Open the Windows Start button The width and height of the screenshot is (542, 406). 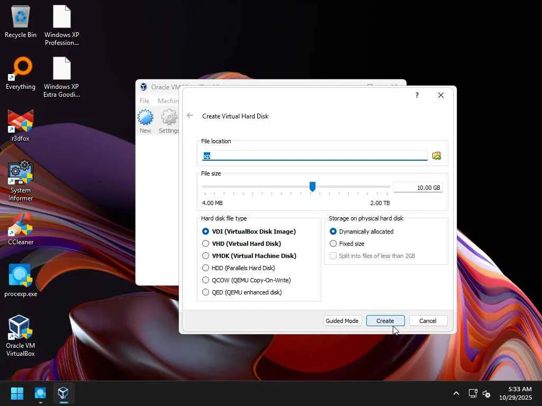point(17,393)
